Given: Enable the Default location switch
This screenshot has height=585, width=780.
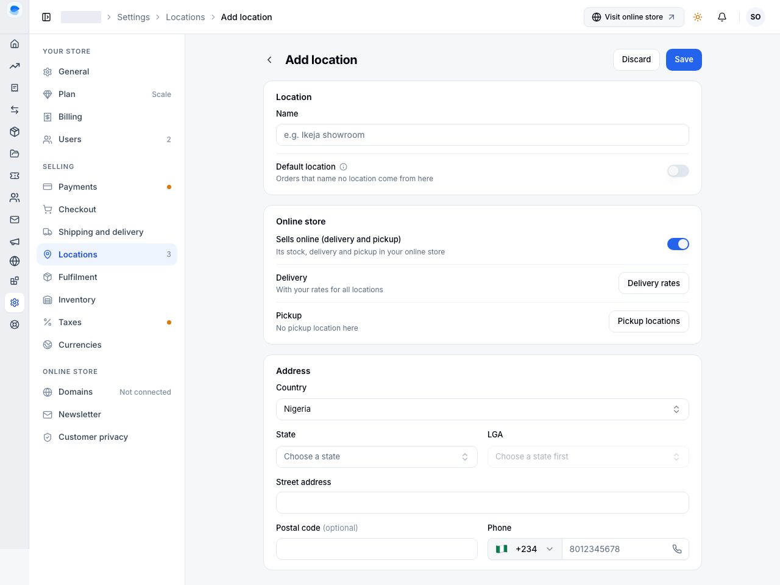Looking at the screenshot, I should pos(678,171).
